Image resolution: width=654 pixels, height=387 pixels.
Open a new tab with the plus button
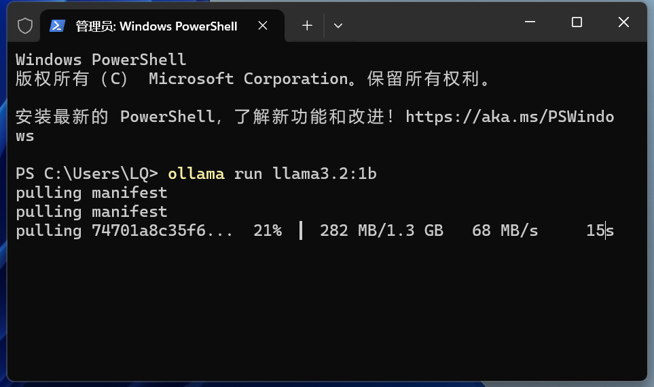pyautogui.click(x=307, y=26)
